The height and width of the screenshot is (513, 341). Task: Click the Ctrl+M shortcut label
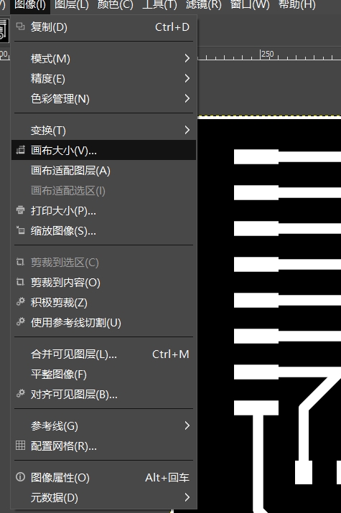pos(171,354)
